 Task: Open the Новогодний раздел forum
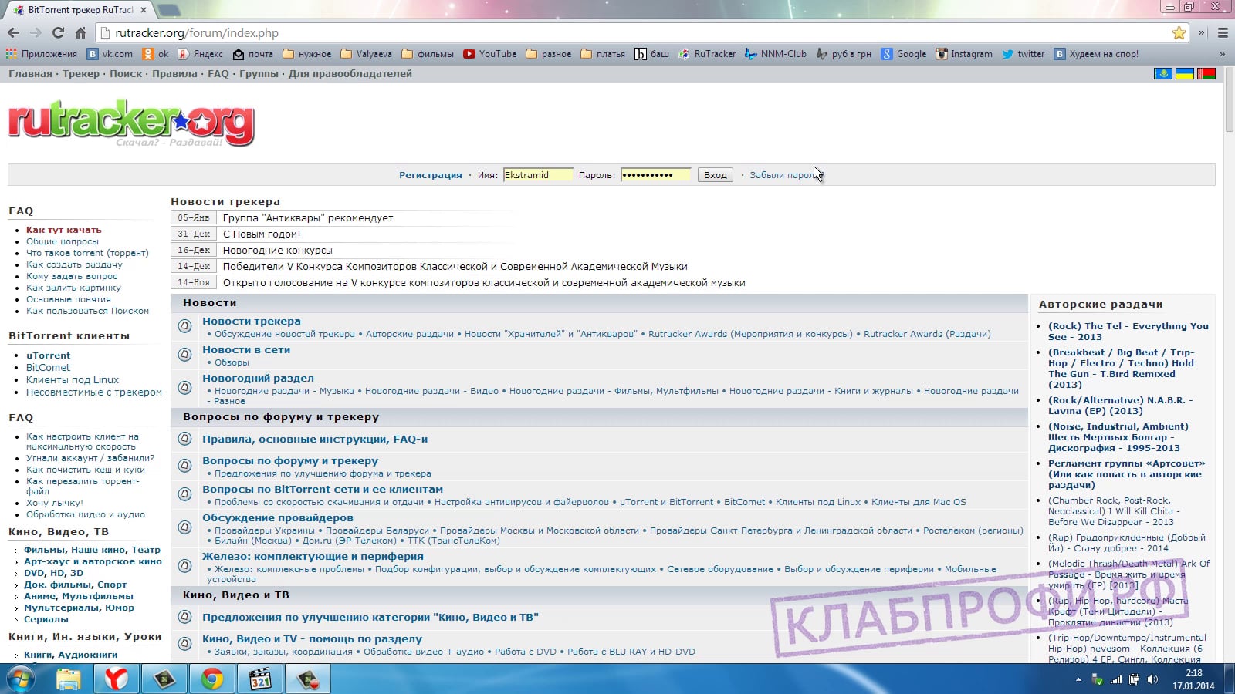tap(258, 378)
